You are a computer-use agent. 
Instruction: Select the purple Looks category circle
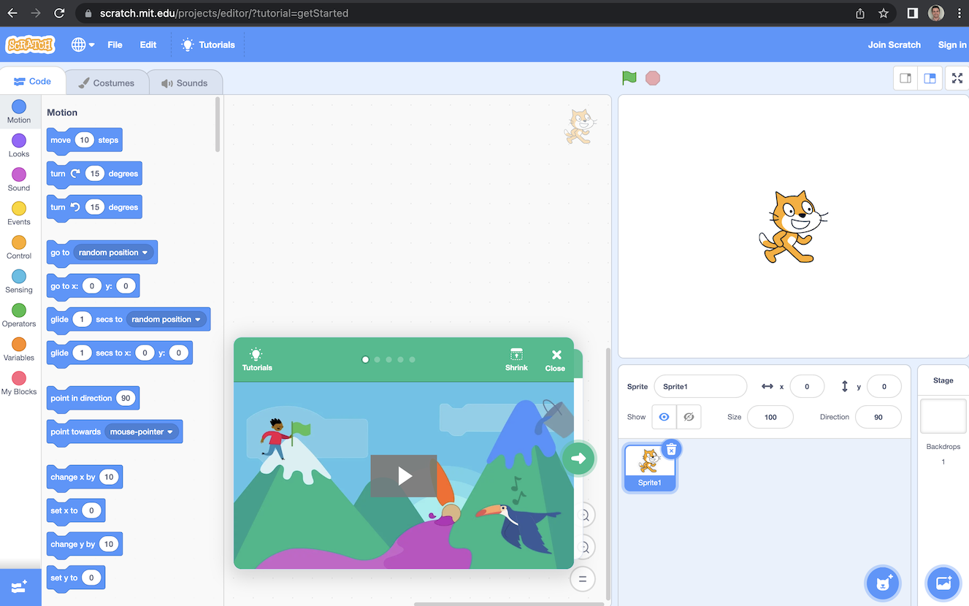(x=19, y=141)
